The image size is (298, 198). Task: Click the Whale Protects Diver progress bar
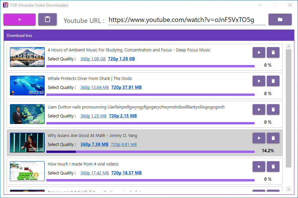tap(151, 95)
